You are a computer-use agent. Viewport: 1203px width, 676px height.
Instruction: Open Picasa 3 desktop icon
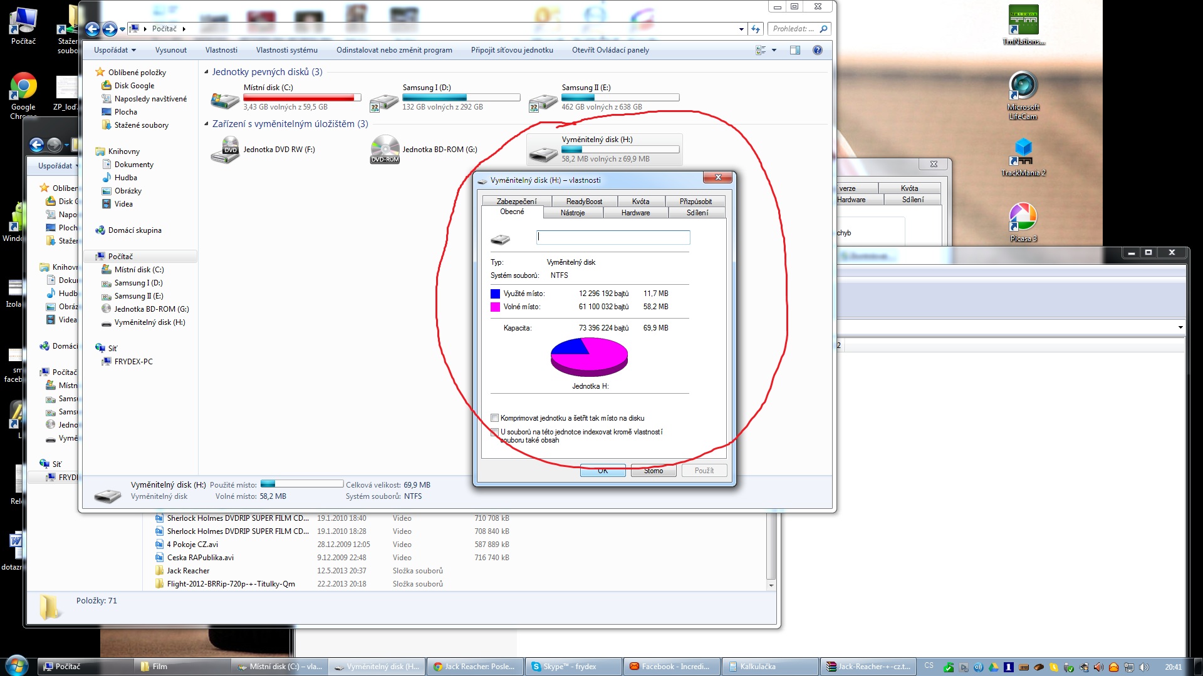(1023, 217)
